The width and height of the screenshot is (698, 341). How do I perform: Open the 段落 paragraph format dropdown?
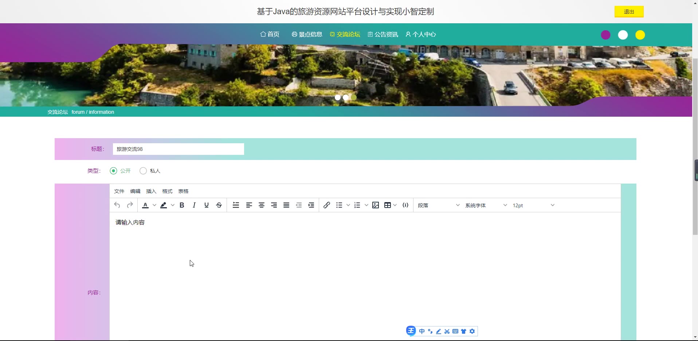pos(439,205)
